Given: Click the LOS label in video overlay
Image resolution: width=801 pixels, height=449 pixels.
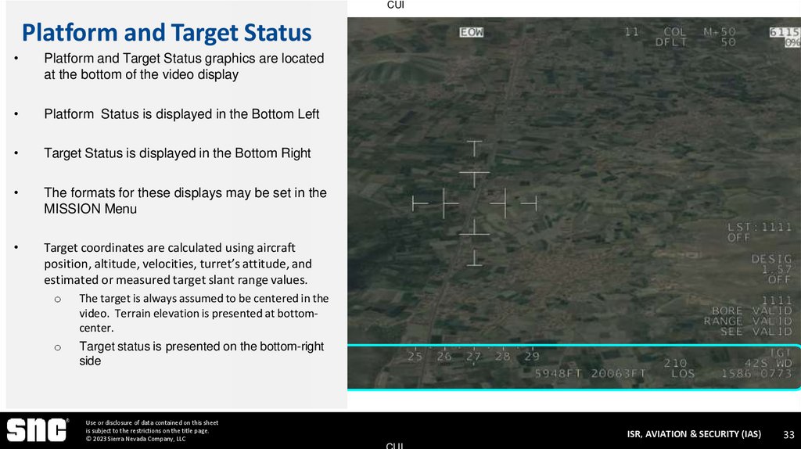Looking at the screenshot, I should 683,374.
